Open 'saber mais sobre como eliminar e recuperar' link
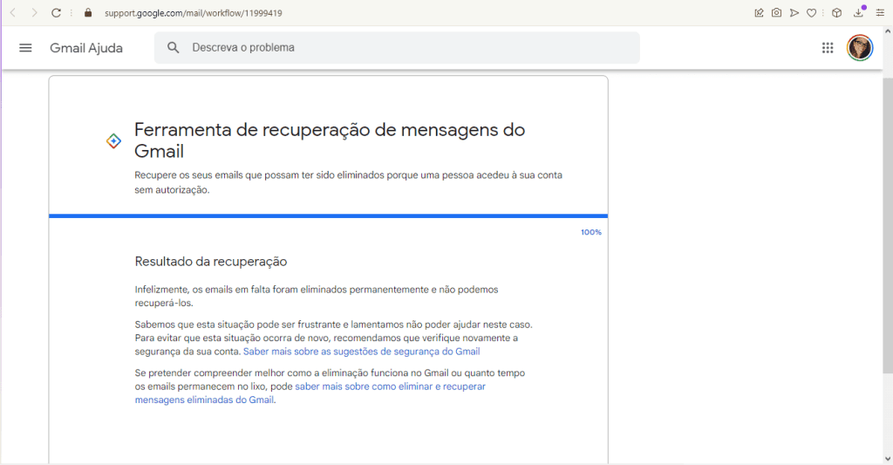The width and height of the screenshot is (893, 465). [310, 393]
